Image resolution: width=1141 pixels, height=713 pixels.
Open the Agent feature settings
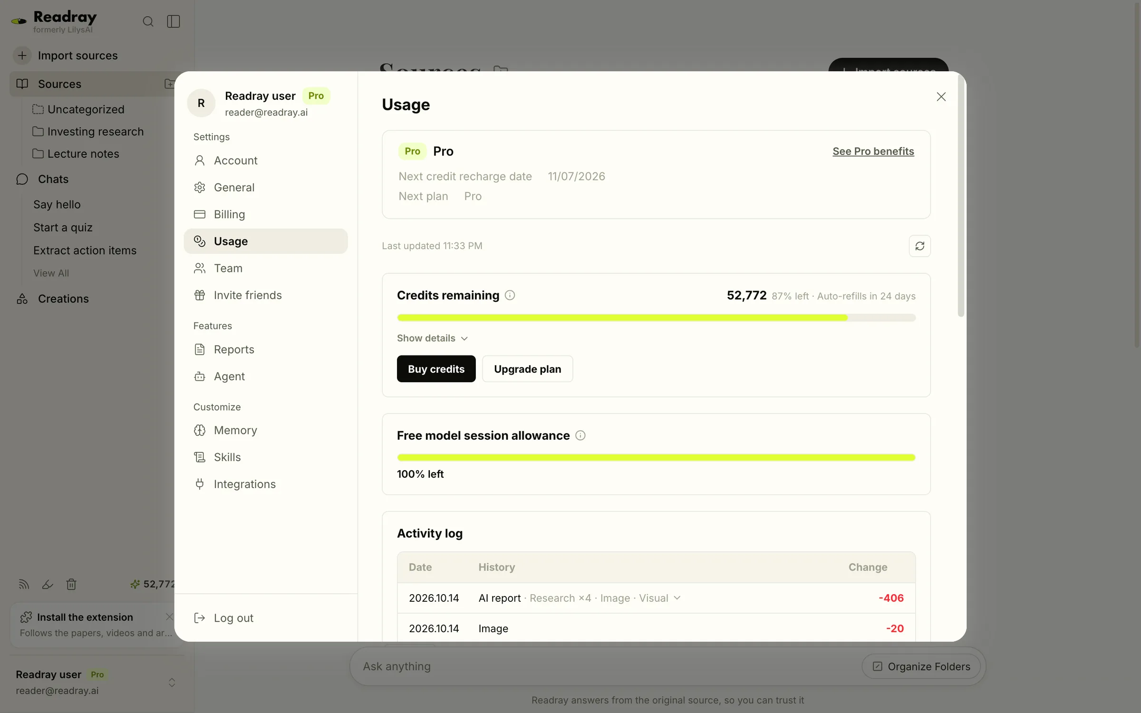(x=266, y=376)
